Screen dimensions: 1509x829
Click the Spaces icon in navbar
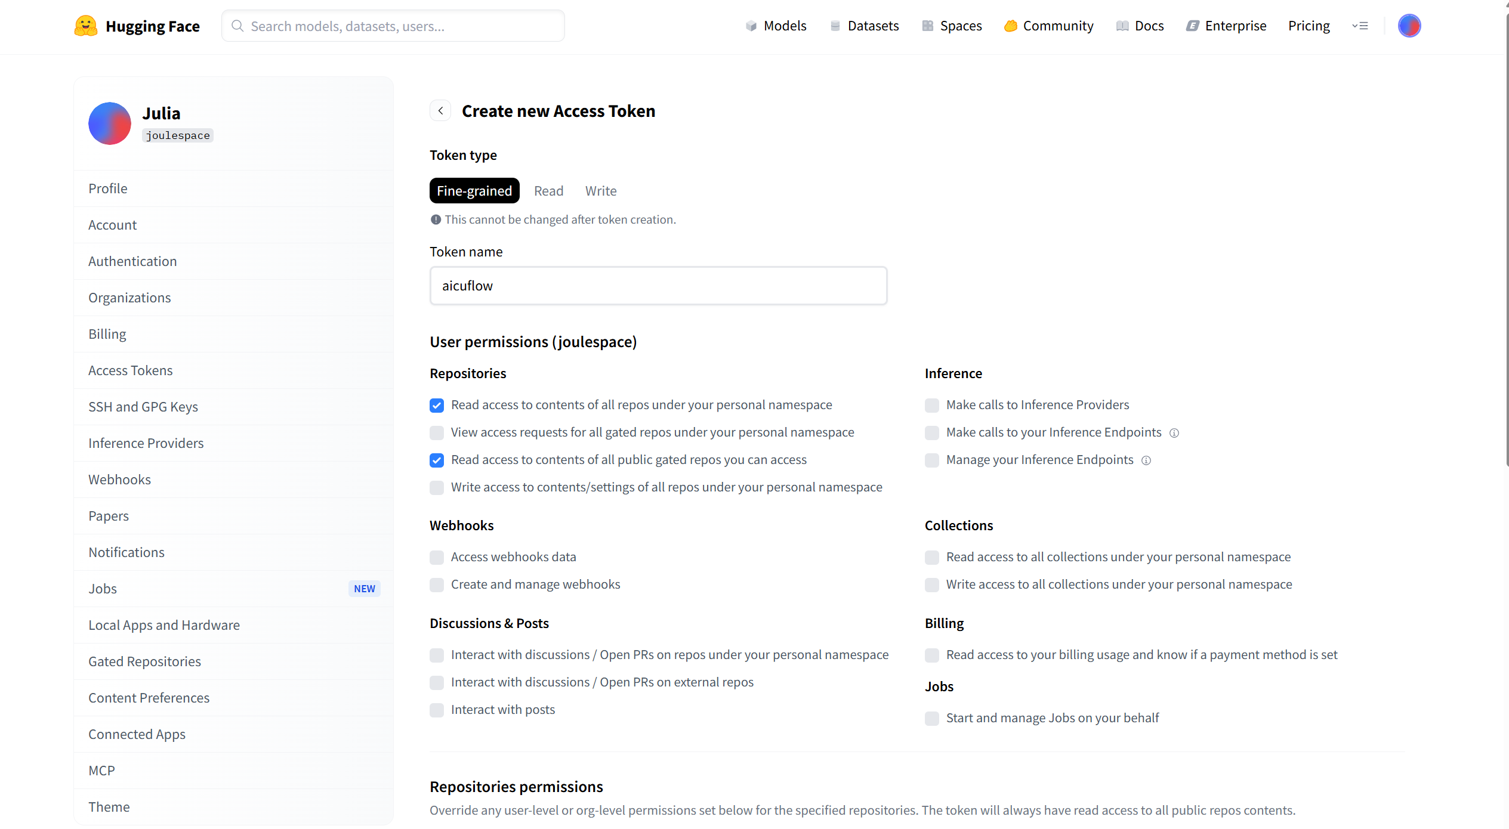click(927, 26)
